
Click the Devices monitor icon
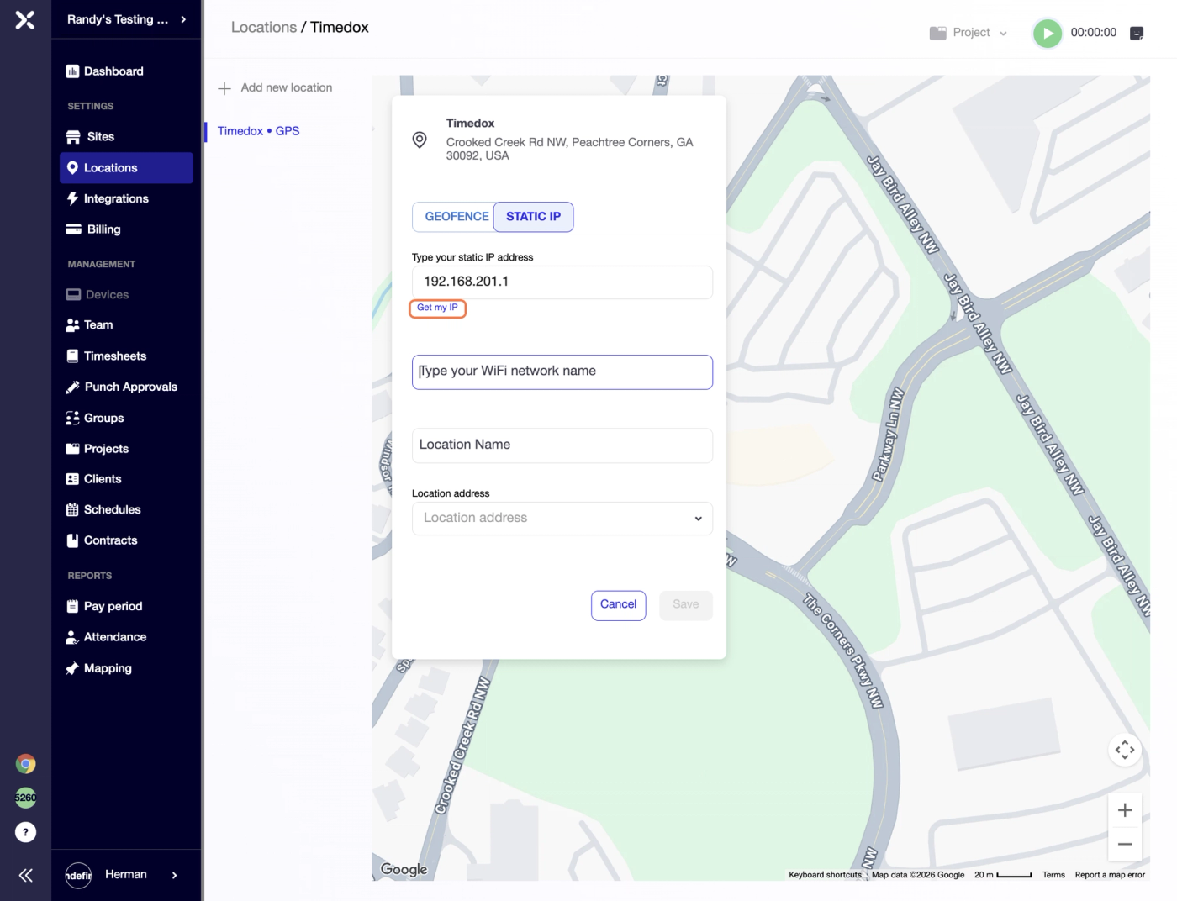(x=73, y=295)
